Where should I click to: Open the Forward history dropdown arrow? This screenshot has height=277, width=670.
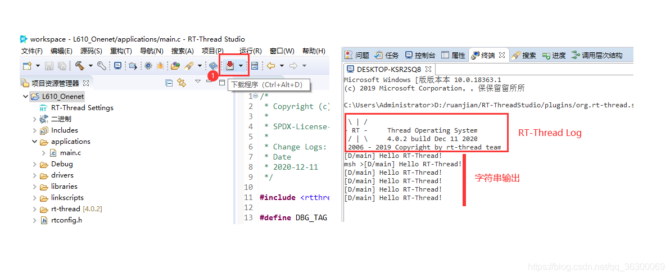(x=304, y=66)
